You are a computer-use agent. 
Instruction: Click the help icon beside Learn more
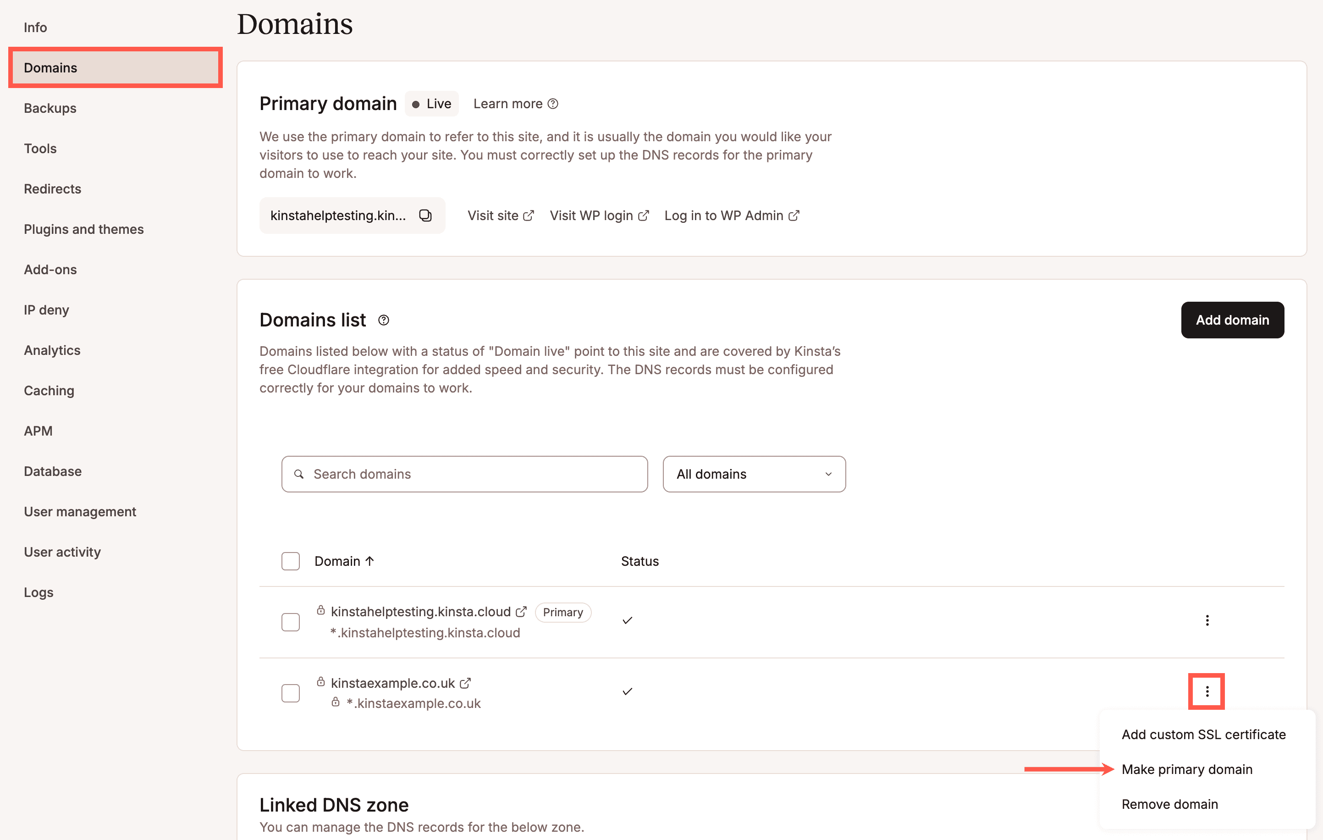553,103
